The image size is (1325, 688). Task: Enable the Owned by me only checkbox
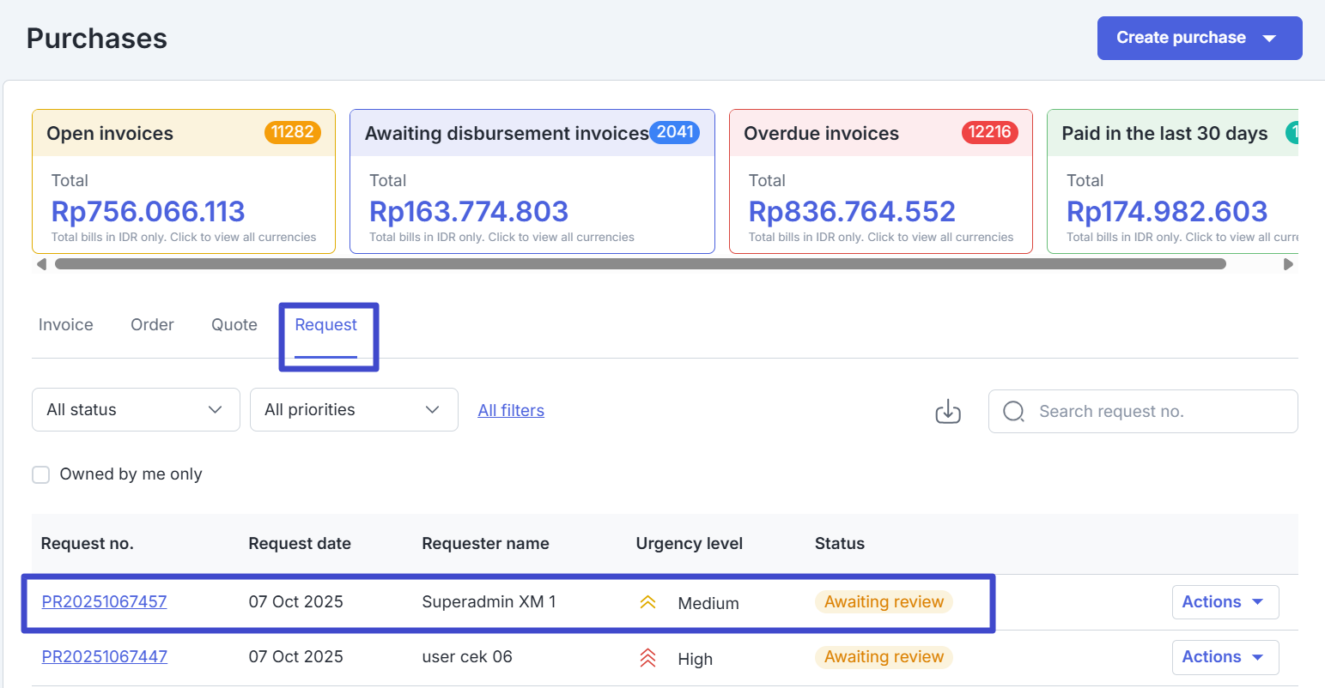point(41,474)
